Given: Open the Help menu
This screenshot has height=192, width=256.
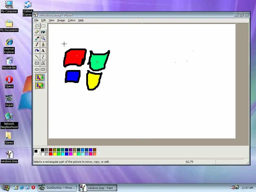Looking at the screenshot, I should 81,20.
